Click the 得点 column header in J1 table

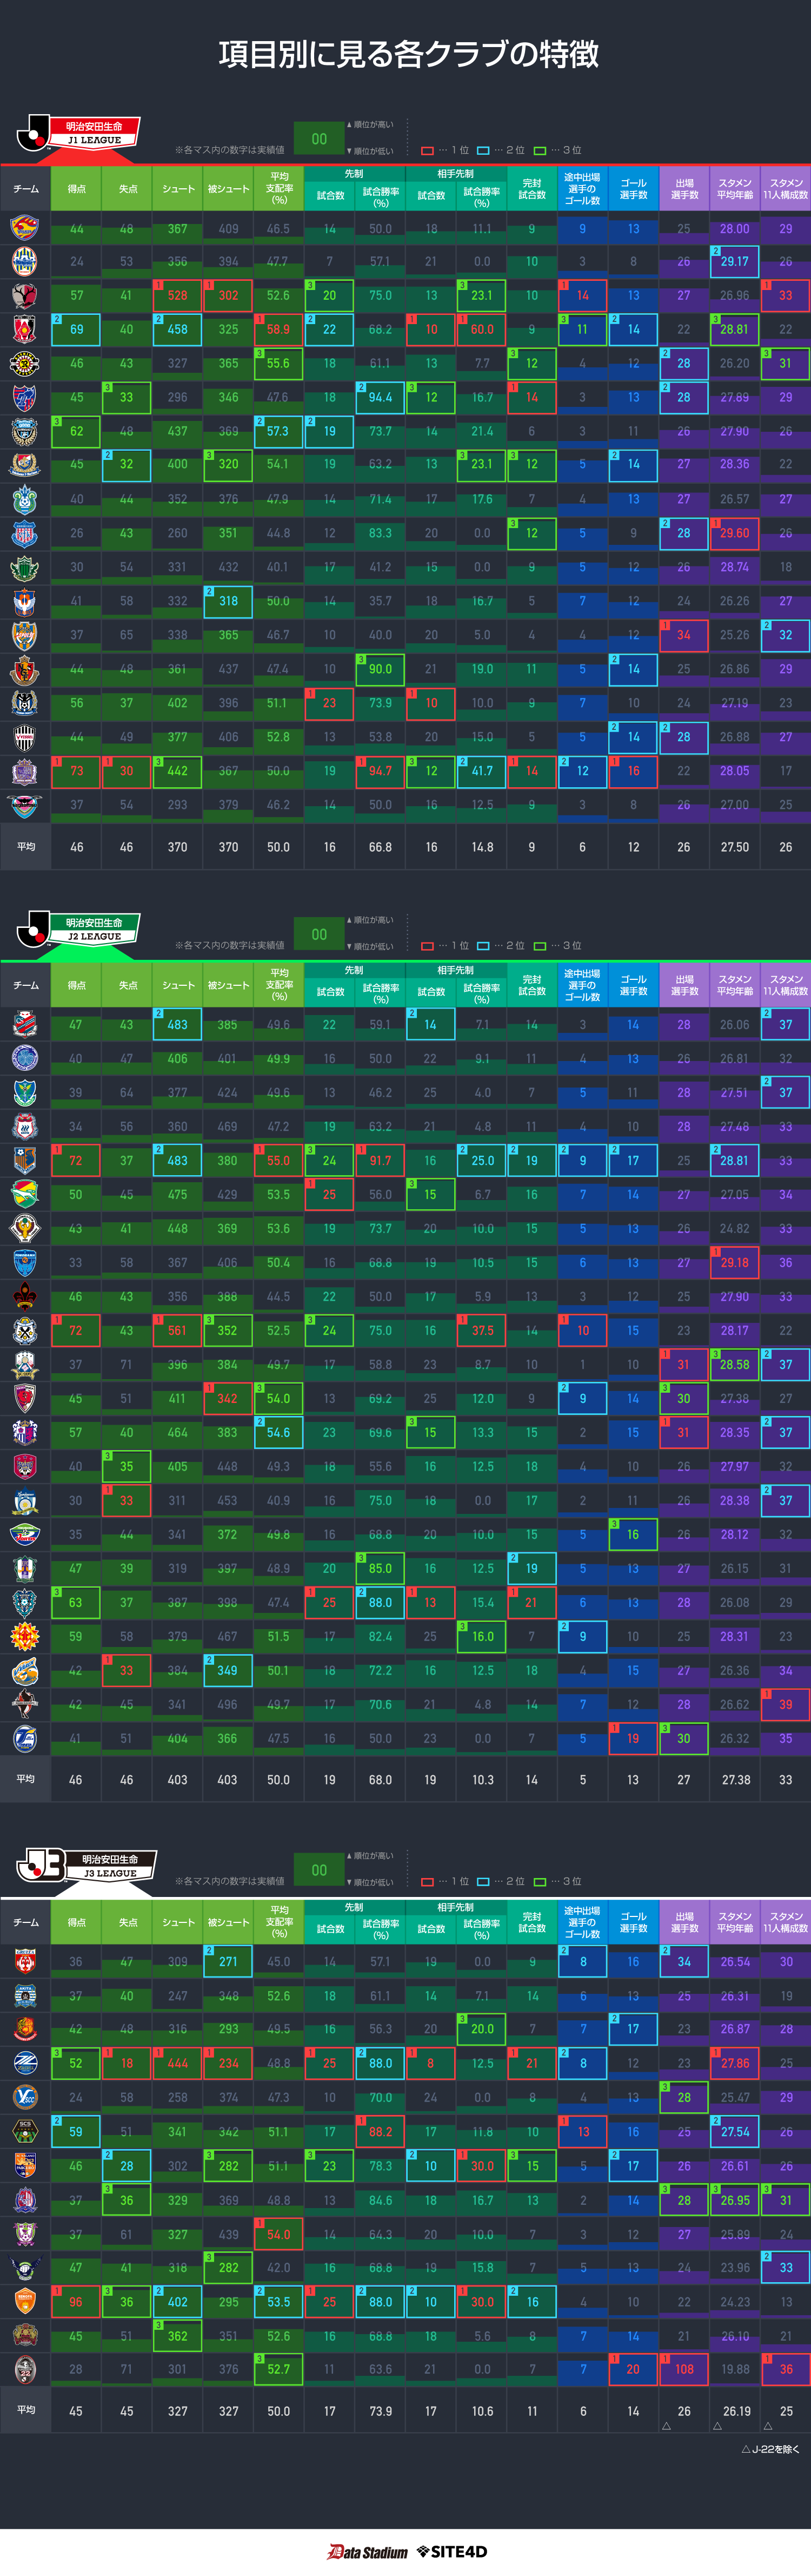(x=77, y=189)
